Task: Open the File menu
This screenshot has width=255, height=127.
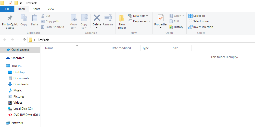Action: (x=7, y=9)
